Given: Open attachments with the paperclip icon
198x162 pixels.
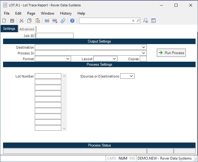Looking at the screenshot, I should tap(63, 21).
